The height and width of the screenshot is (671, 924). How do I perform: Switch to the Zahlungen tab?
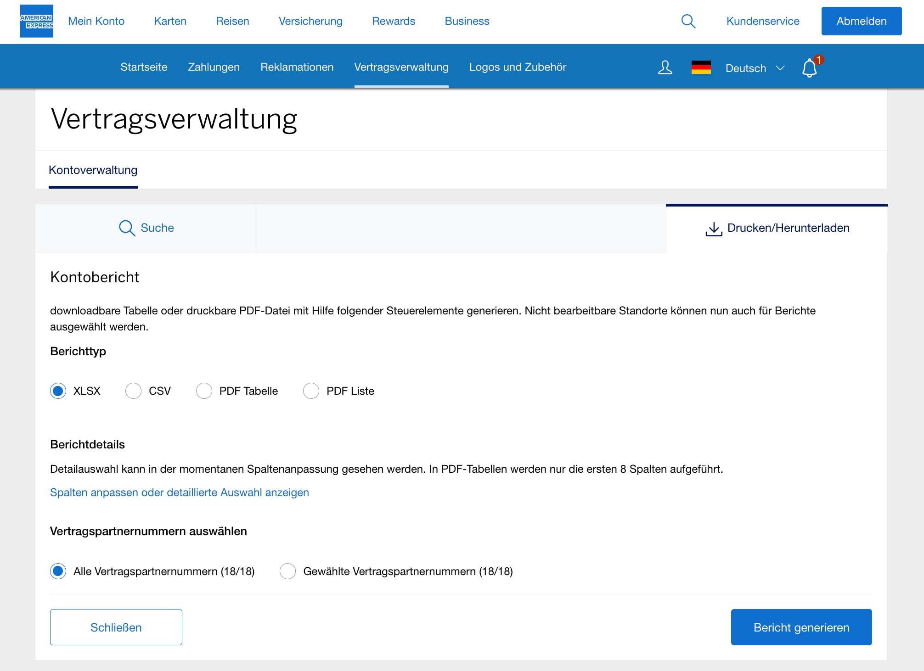click(213, 67)
